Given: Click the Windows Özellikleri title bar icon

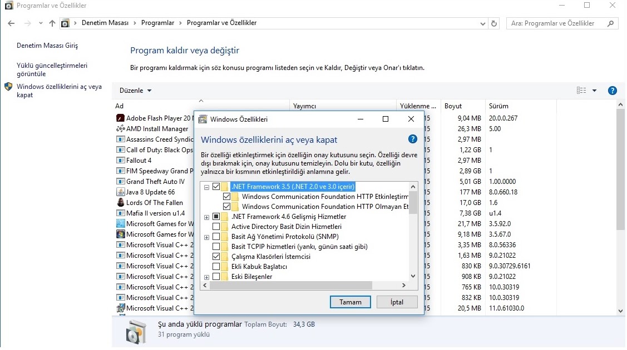Looking at the screenshot, I should [203, 119].
